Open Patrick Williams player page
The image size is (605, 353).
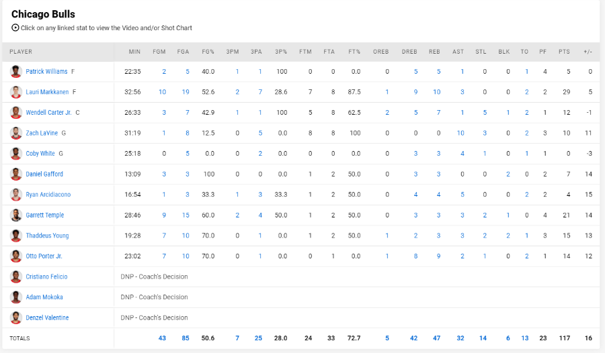coord(46,72)
